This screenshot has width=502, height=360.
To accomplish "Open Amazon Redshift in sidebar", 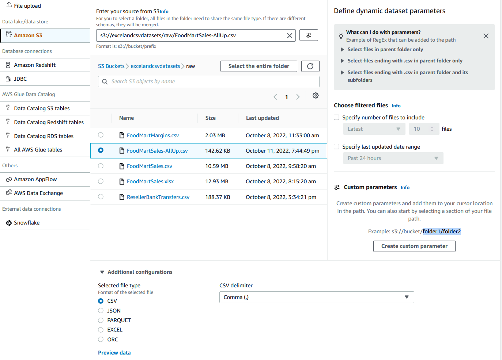I will point(45,65).
